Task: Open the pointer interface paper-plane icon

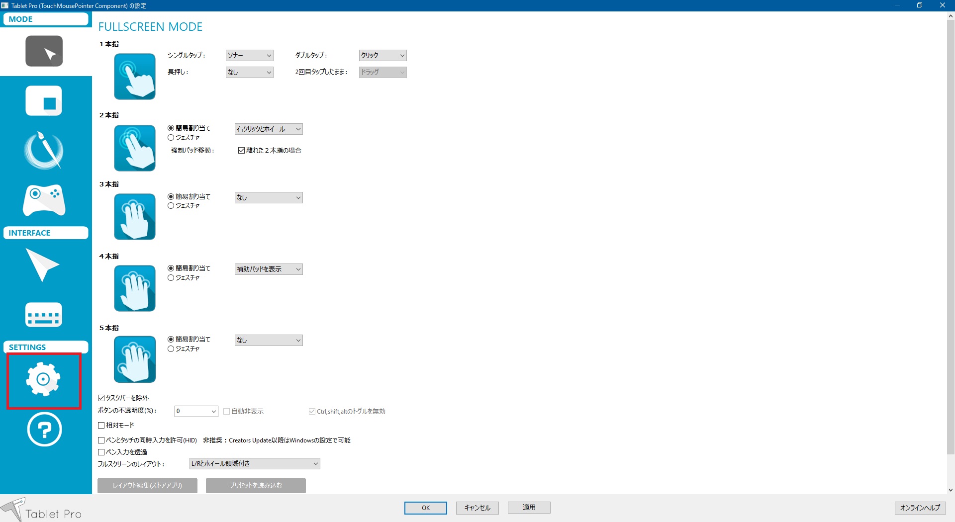Action: tap(43, 265)
